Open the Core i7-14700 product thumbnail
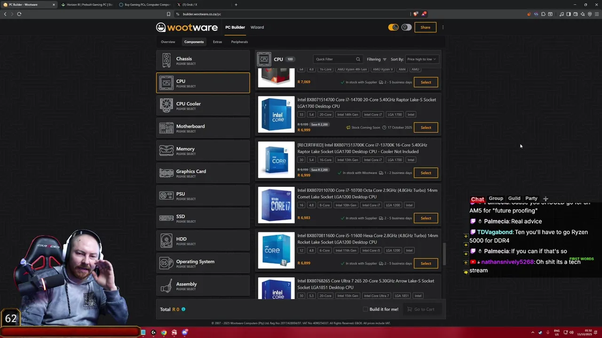 (x=277, y=115)
